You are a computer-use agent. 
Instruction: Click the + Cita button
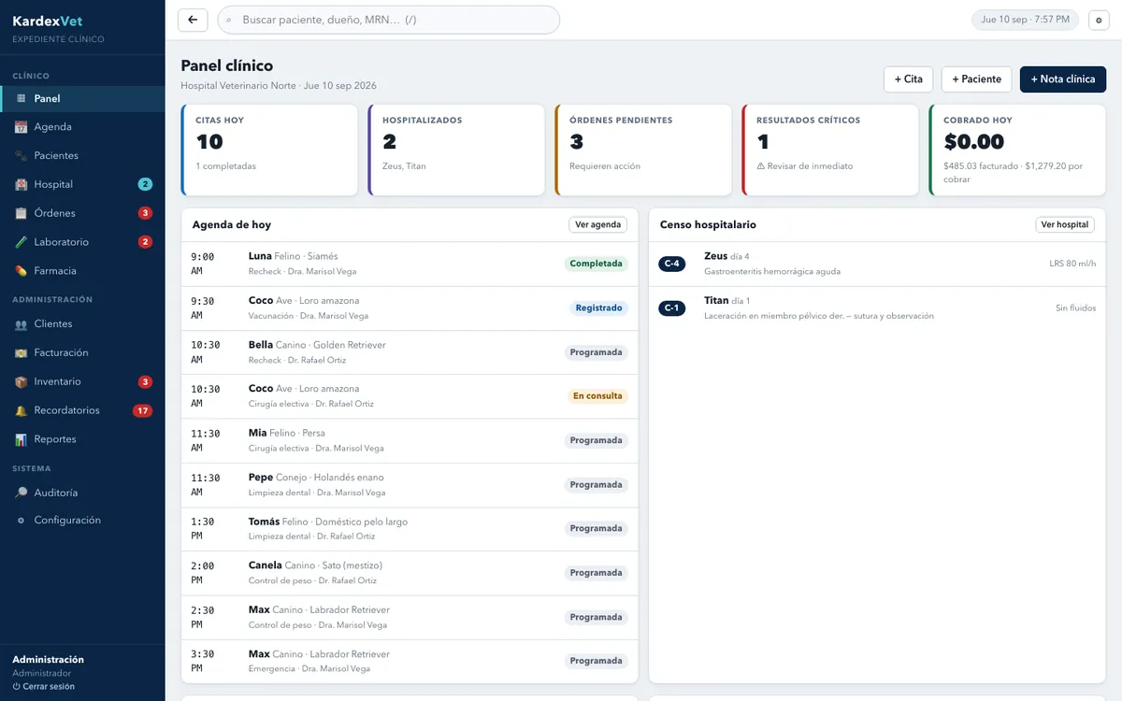tap(908, 79)
